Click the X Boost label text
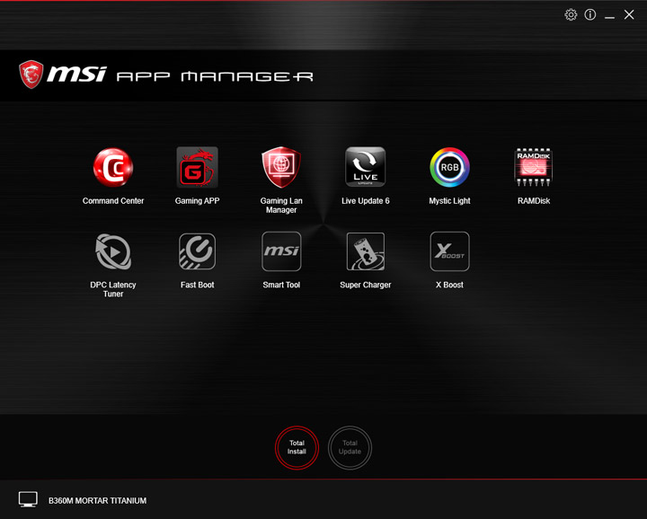 [x=450, y=285]
